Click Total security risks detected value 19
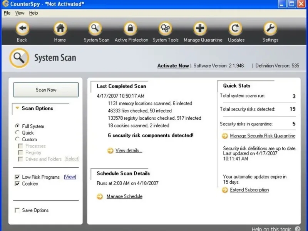Viewport: 308px width, 231px height. 293,109
